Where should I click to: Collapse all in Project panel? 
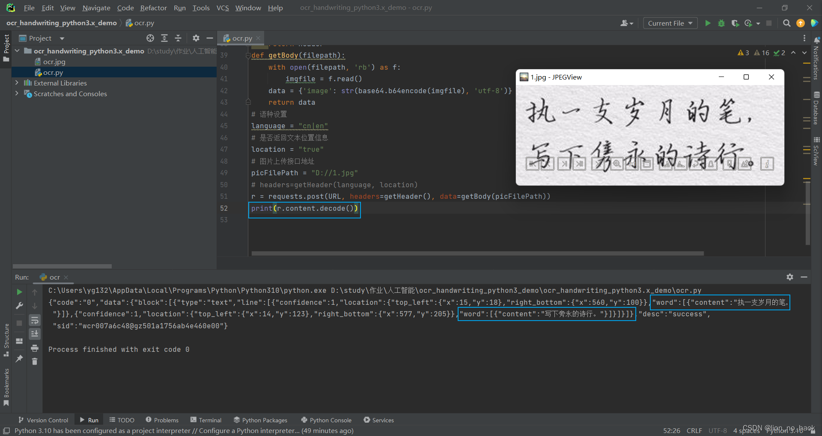[x=178, y=38]
